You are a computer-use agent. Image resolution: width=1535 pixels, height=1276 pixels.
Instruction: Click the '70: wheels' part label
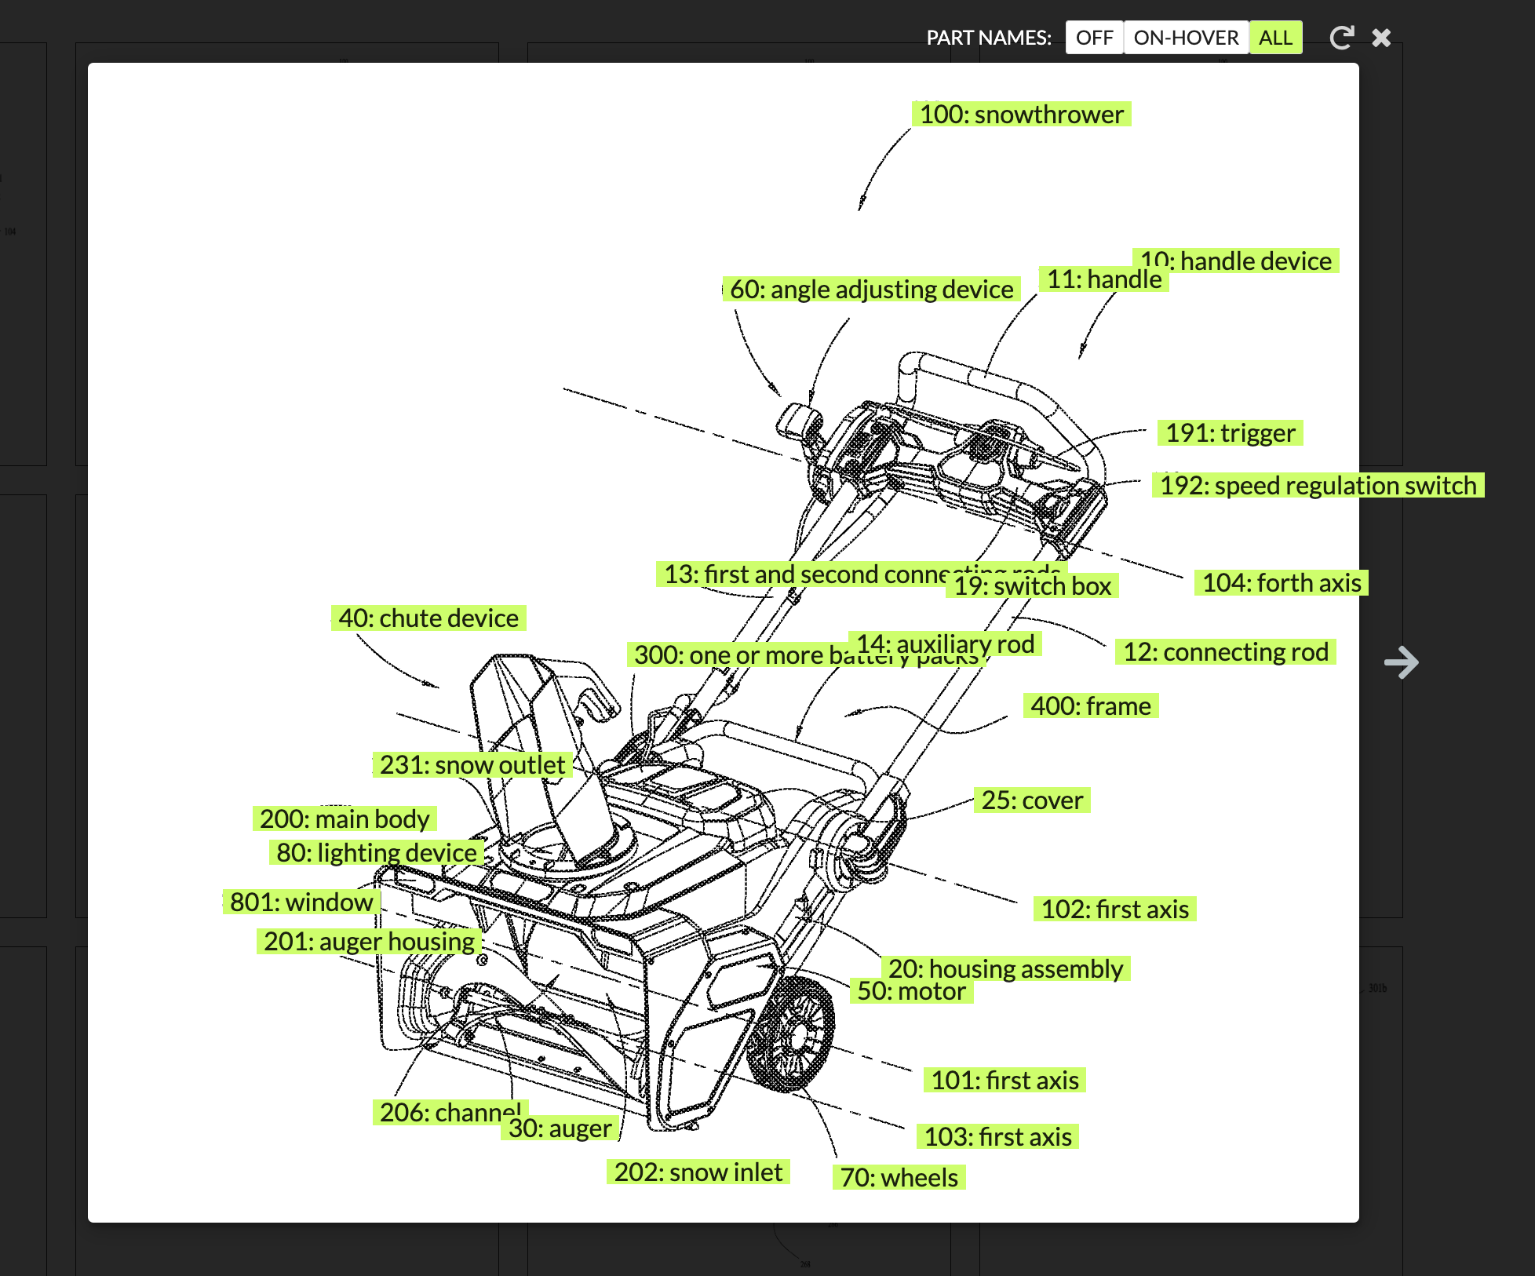point(899,1178)
